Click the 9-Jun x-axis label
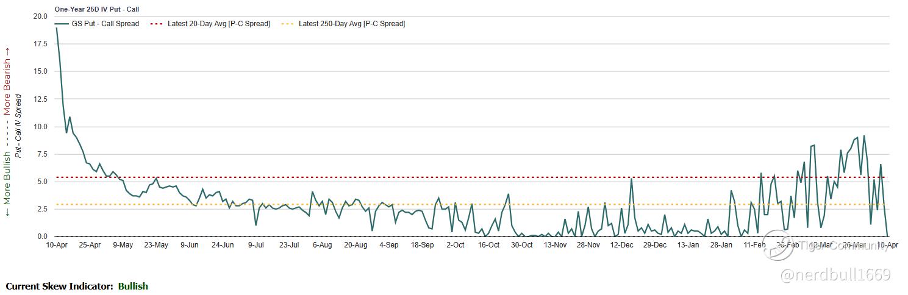 pyautogui.click(x=190, y=245)
